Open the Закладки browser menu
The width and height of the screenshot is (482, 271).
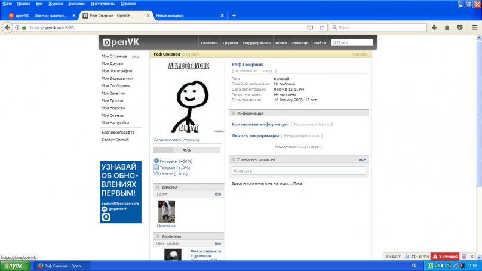click(77, 4)
